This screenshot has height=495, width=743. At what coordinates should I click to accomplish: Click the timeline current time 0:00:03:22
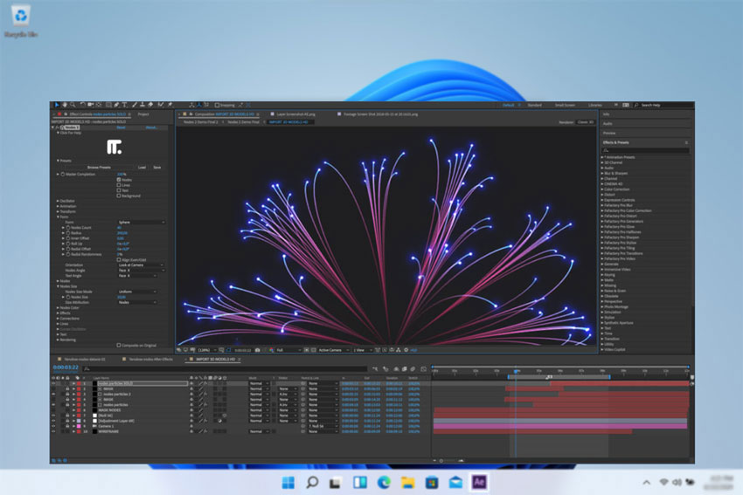[66, 368]
